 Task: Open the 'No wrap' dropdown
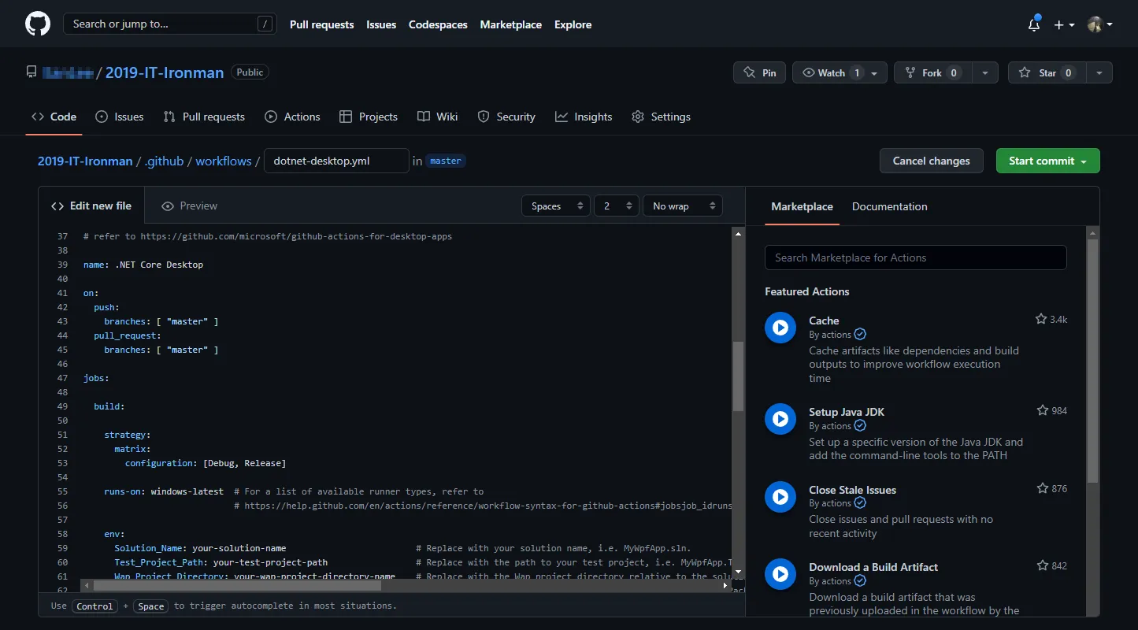pyautogui.click(x=682, y=206)
